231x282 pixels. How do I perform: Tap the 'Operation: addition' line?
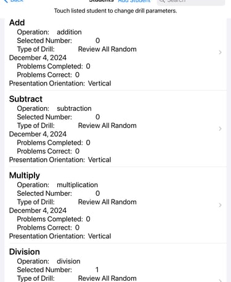point(49,32)
